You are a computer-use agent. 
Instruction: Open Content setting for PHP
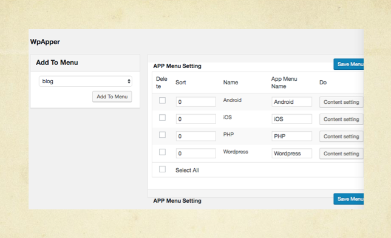pyautogui.click(x=341, y=137)
